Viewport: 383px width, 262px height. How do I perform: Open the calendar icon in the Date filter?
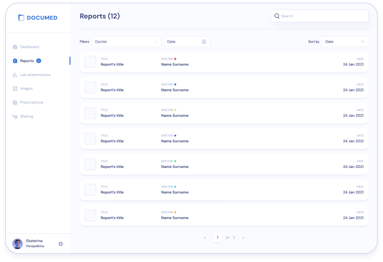(x=203, y=41)
